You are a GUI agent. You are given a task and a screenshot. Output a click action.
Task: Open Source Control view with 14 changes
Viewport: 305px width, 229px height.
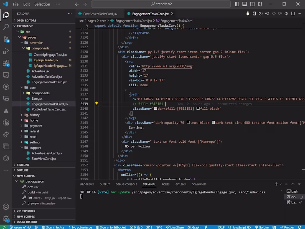[6, 39]
